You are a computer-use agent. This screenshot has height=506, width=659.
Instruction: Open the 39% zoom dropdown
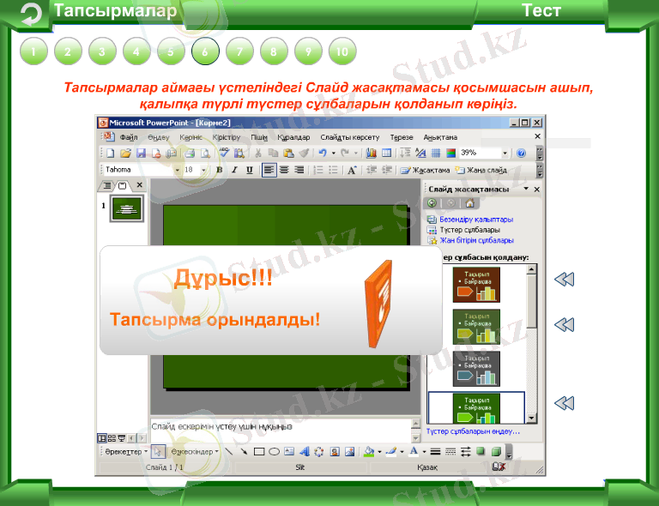[505, 154]
